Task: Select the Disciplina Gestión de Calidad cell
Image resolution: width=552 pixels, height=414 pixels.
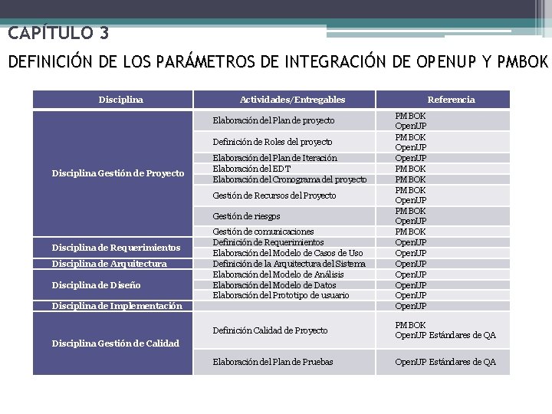Action: click(x=113, y=343)
